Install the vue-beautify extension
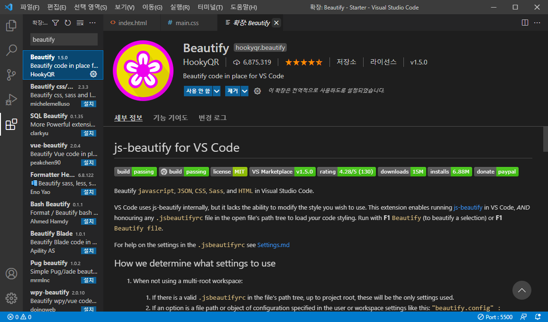548x322 pixels. click(89, 163)
